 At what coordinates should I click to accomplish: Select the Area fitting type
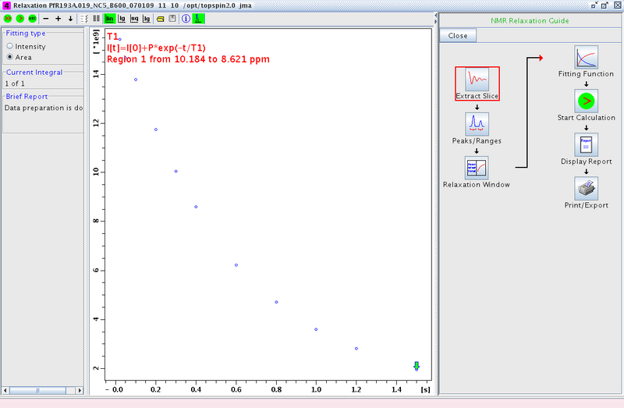click(x=10, y=57)
